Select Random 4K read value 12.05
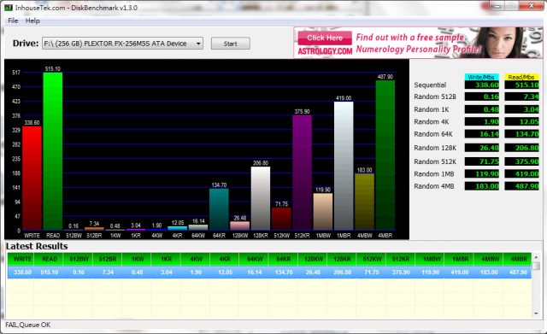 [x=522, y=121]
